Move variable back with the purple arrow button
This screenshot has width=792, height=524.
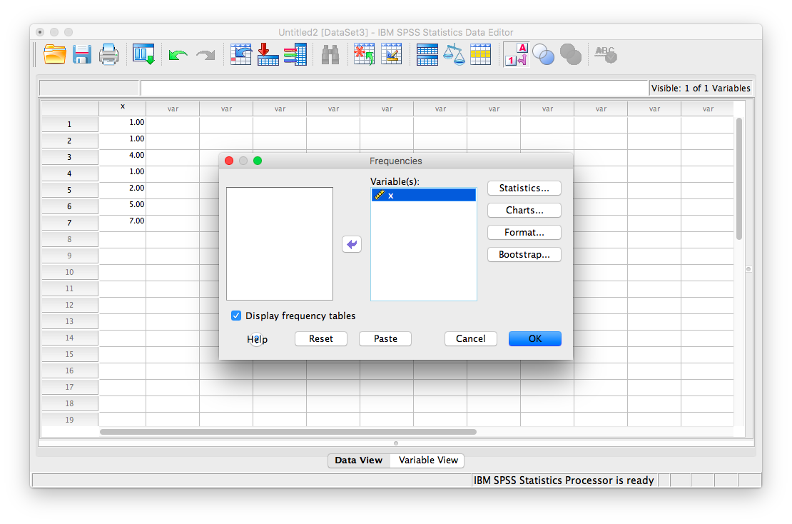352,245
